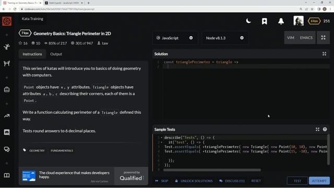
Task: Open a new browser tab
Action: click(x=88, y=3)
